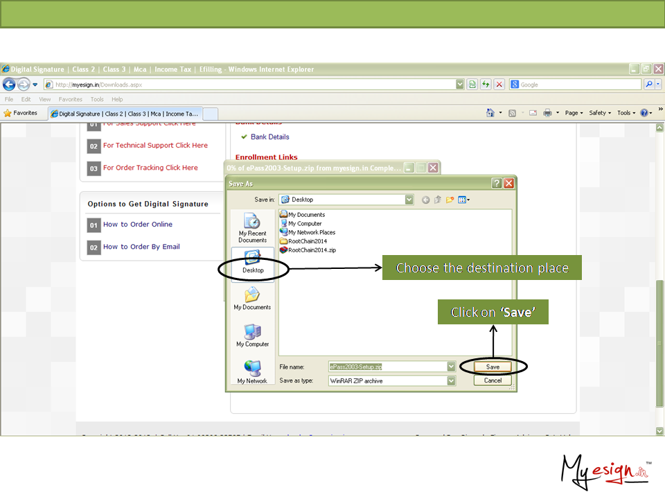Viewport: 665px width, 499px height.
Task: Expand the 'Save as type' dropdown
Action: [x=451, y=380]
